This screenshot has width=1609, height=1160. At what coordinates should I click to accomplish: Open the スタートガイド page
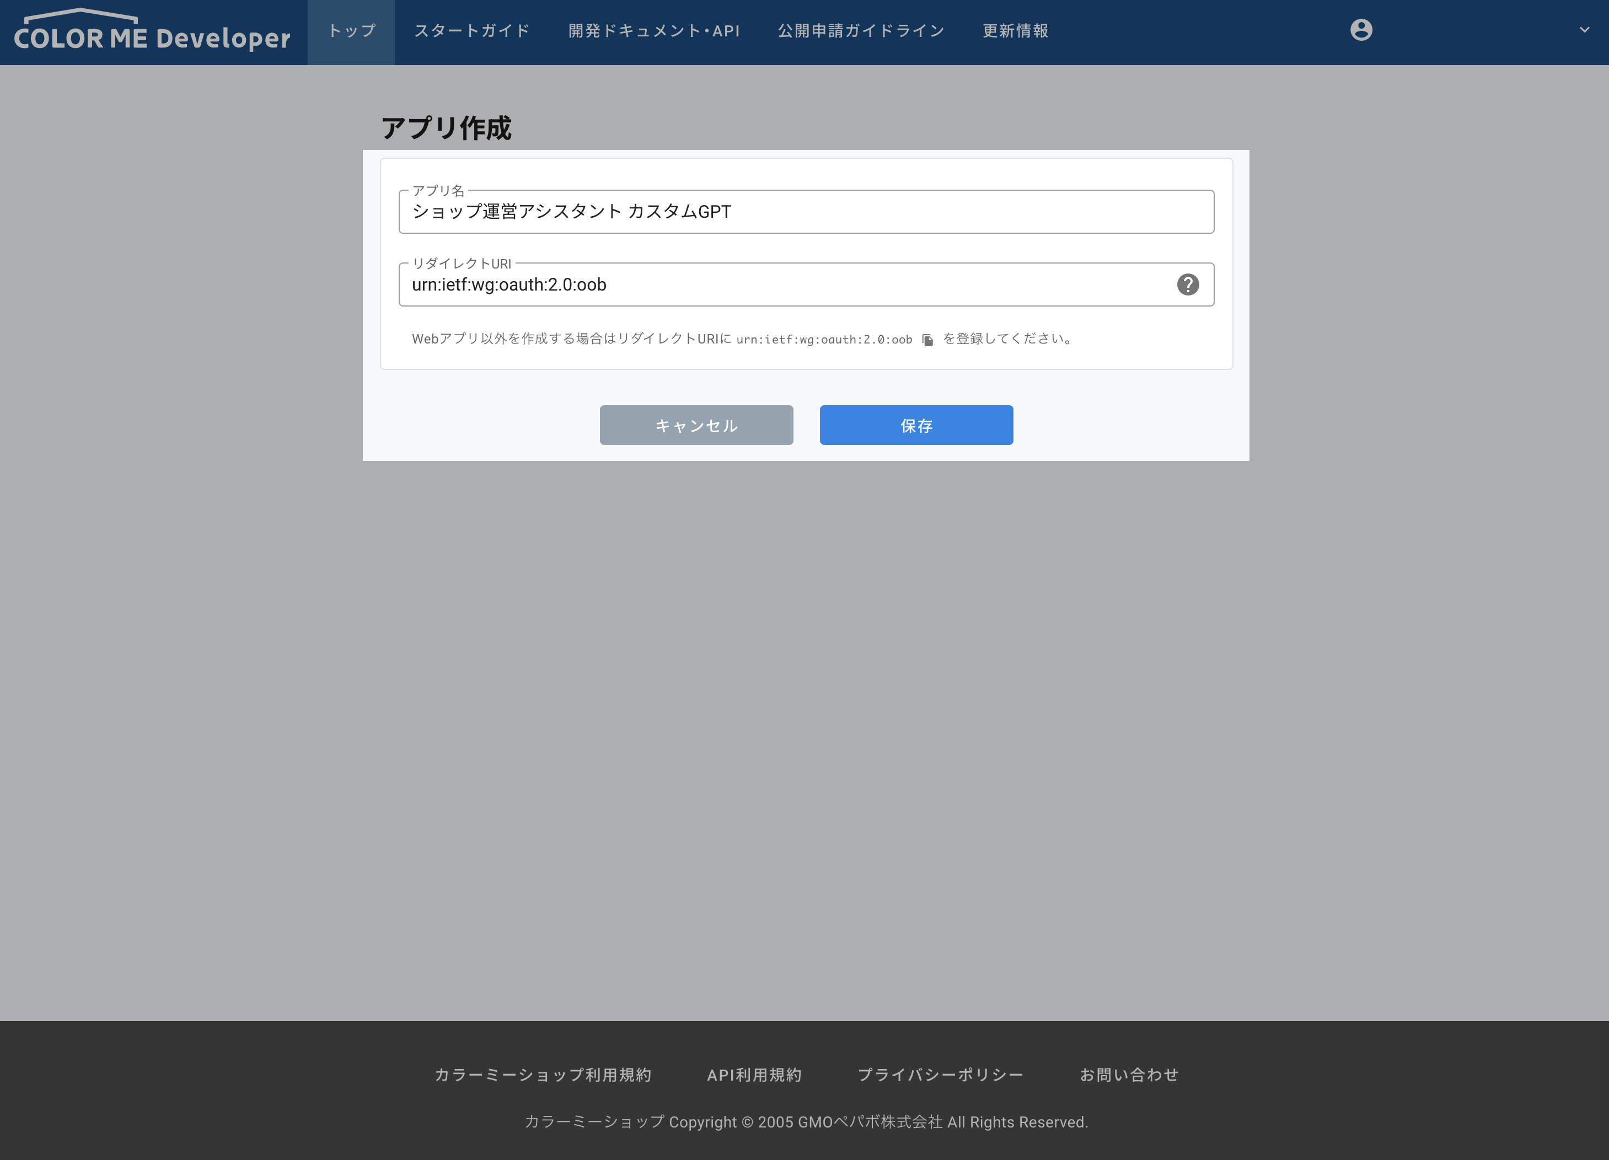point(471,31)
